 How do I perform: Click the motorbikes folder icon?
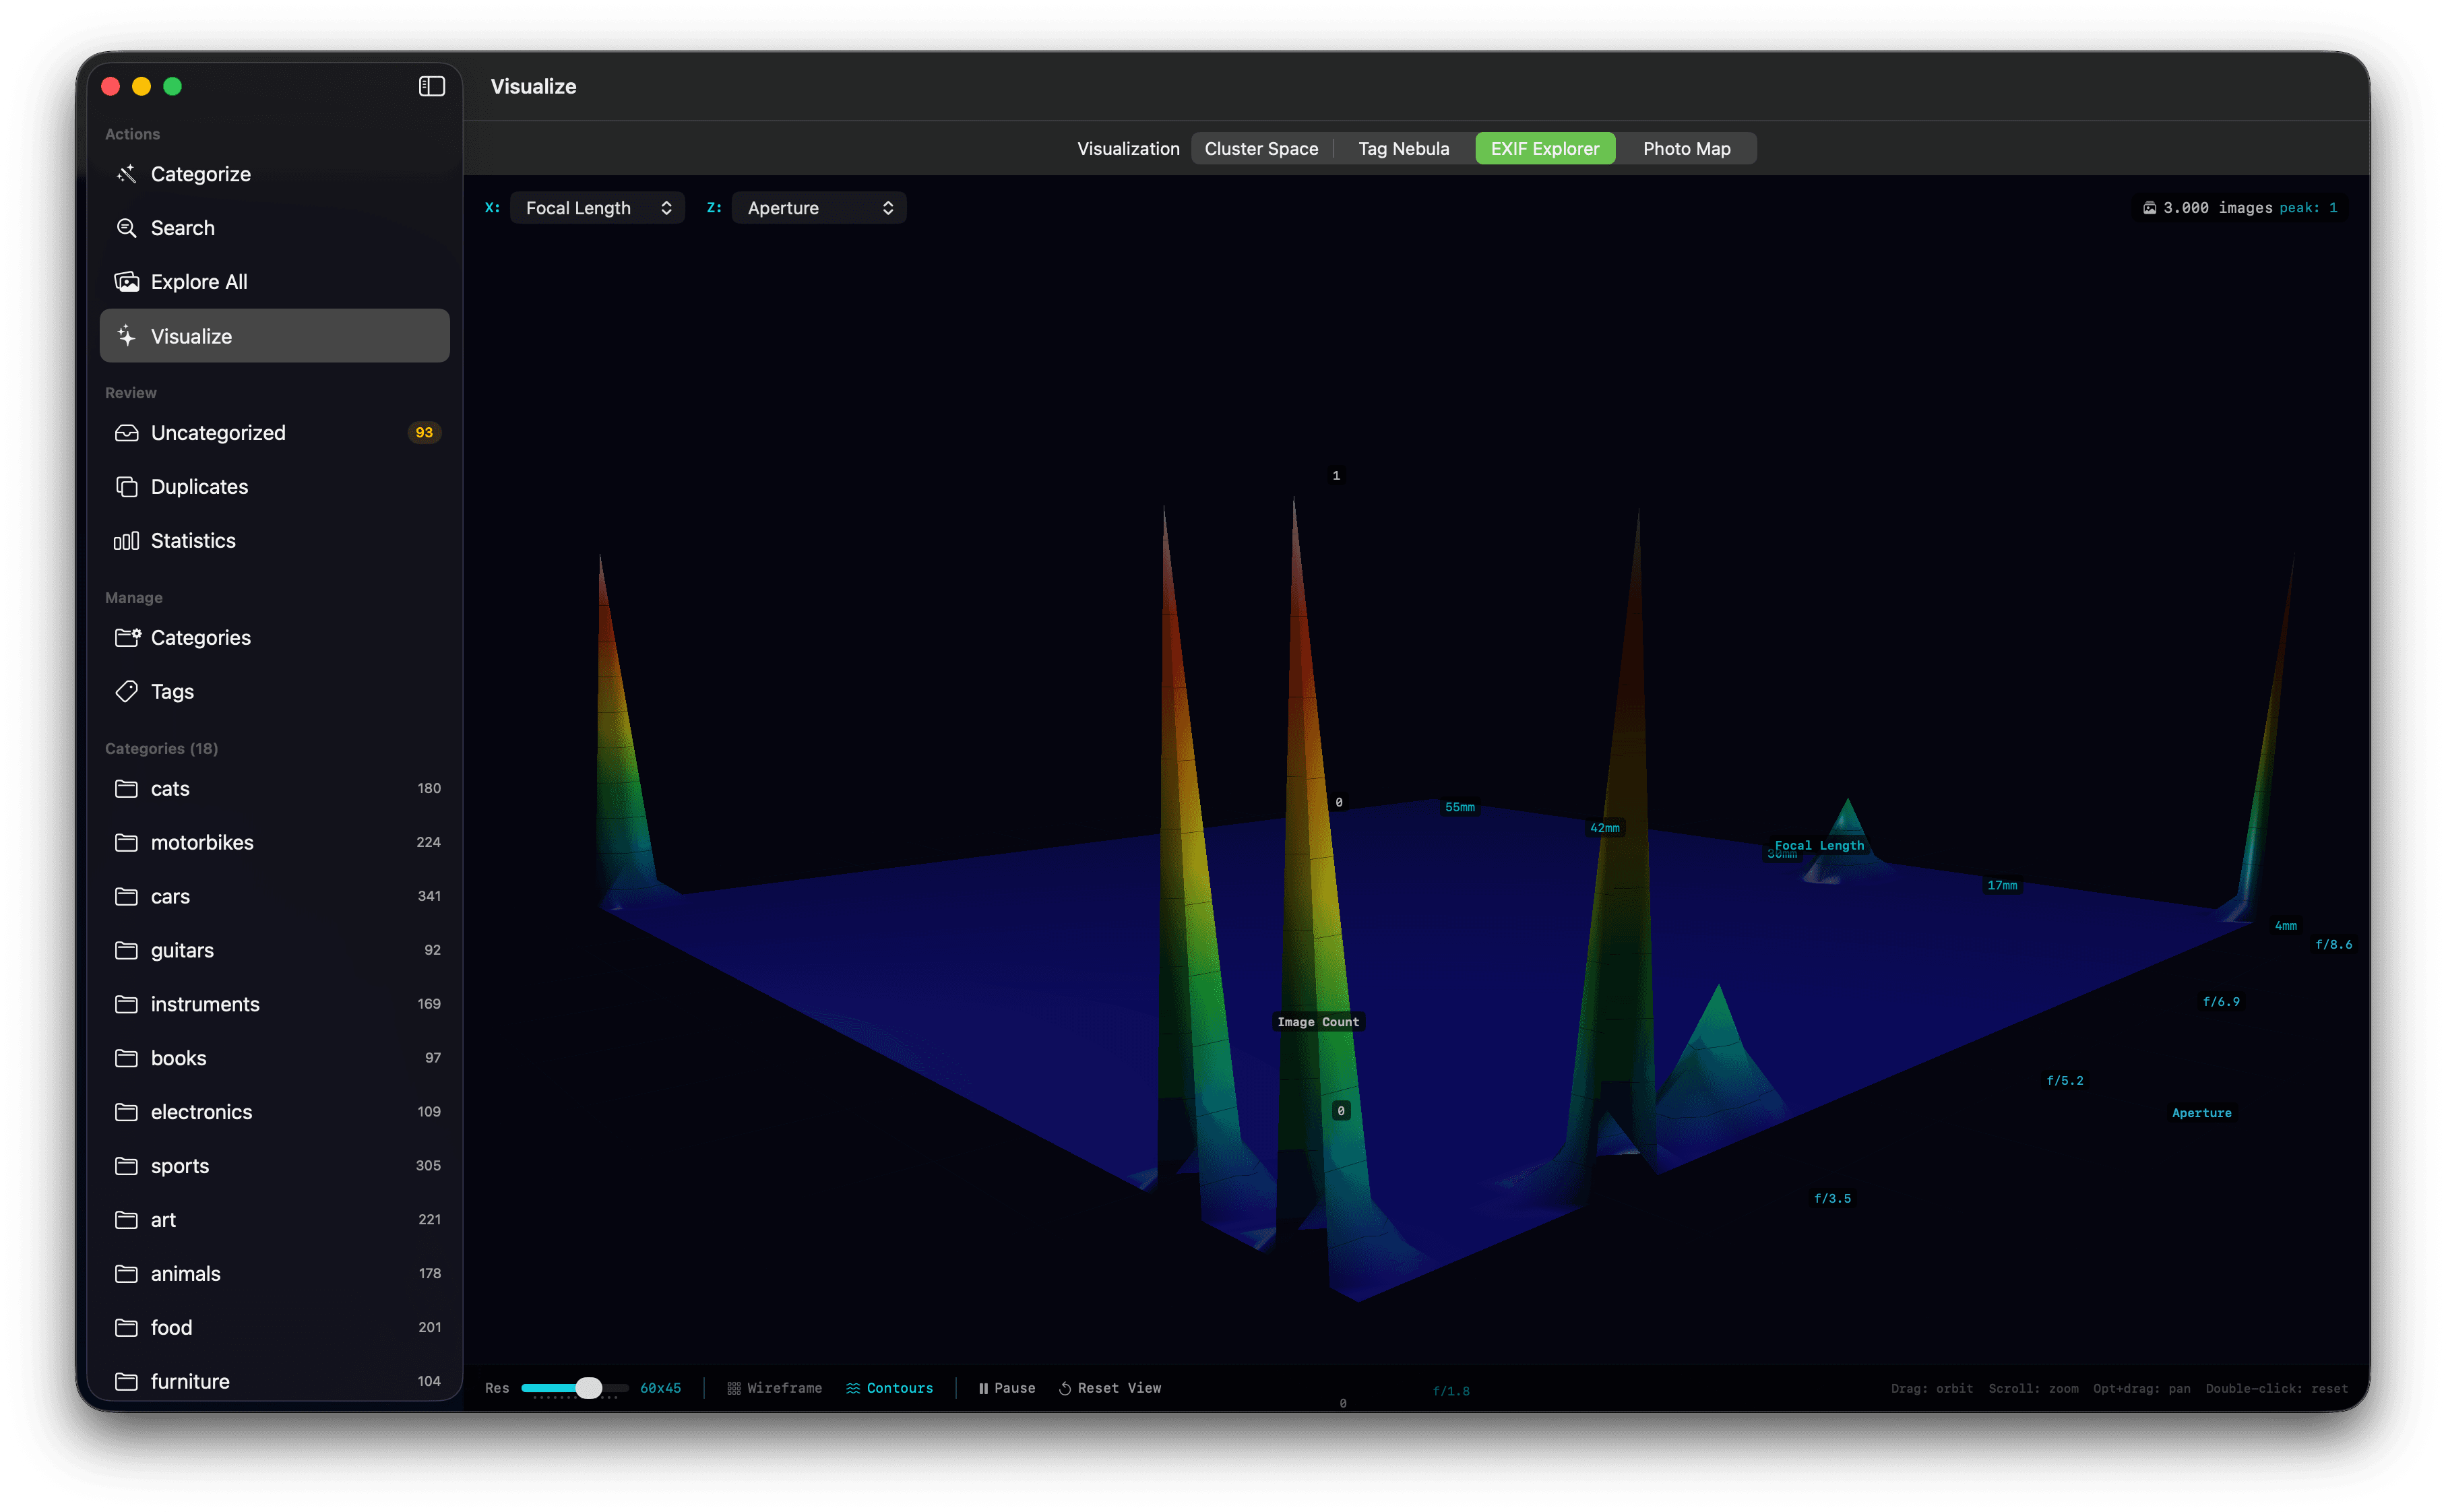click(126, 843)
